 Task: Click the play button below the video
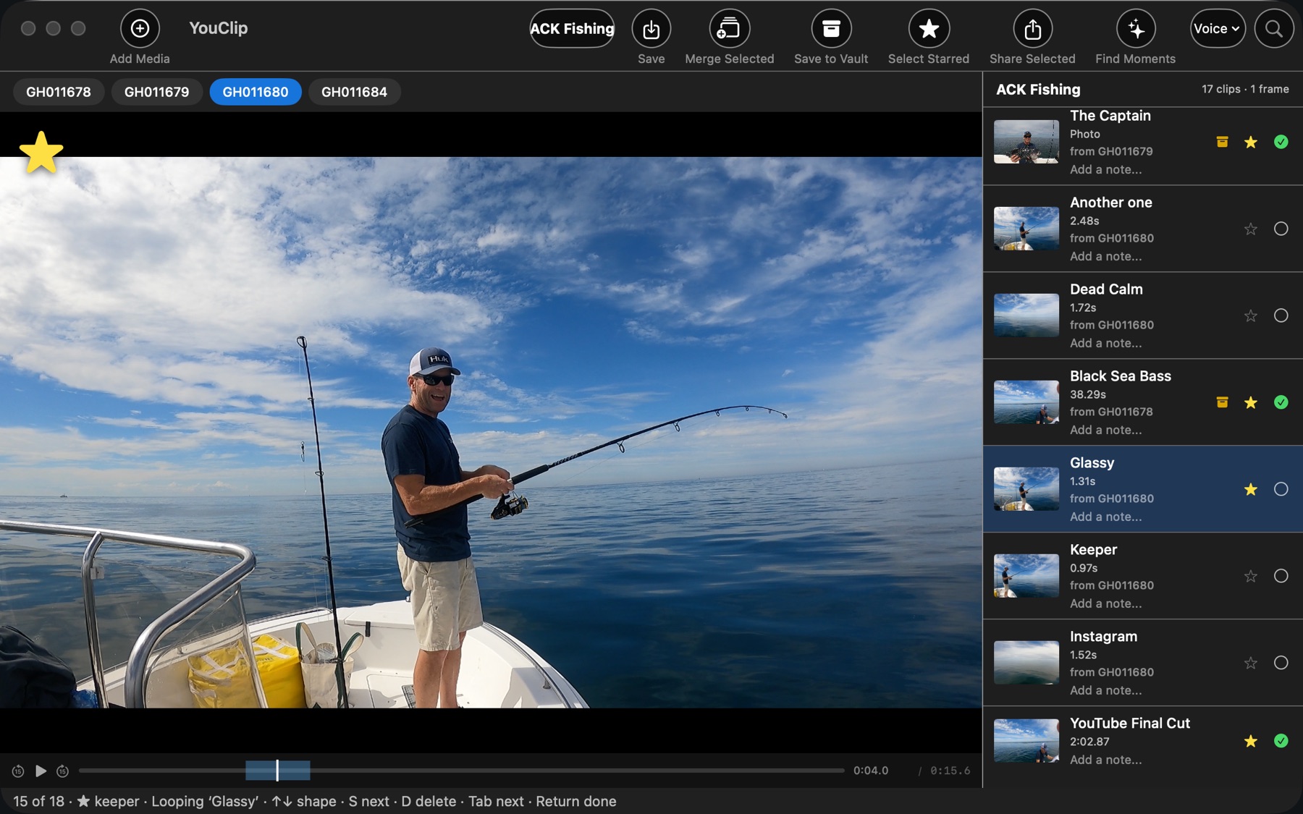click(x=41, y=771)
